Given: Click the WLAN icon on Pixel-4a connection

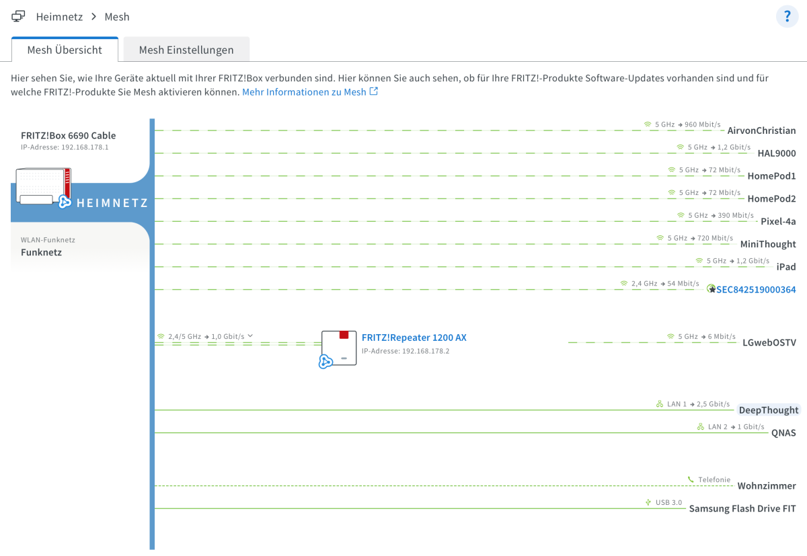Looking at the screenshot, I should coord(681,215).
